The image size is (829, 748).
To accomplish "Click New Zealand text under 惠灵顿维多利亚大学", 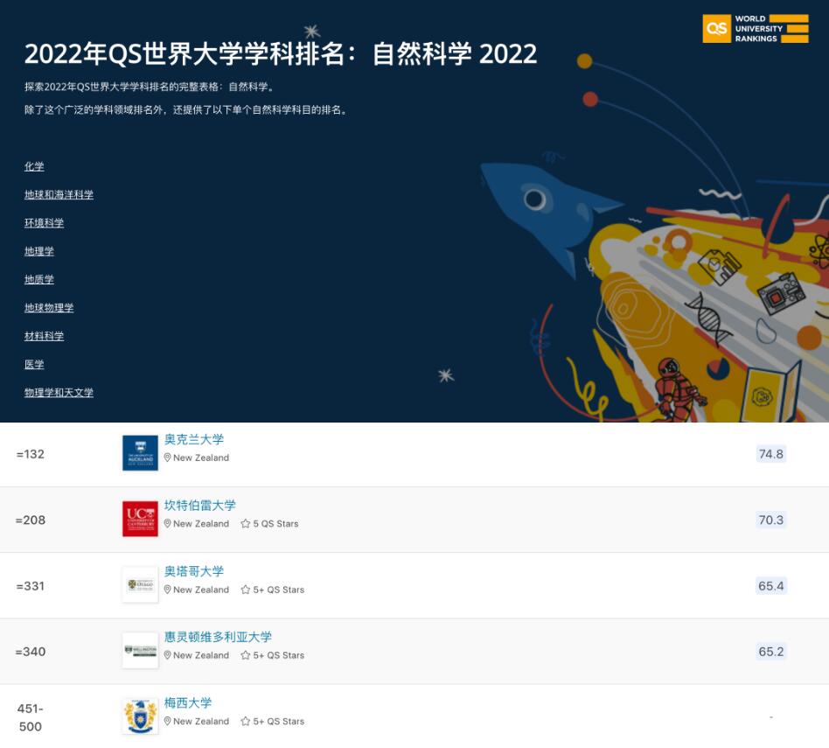I will click(201, 655).
